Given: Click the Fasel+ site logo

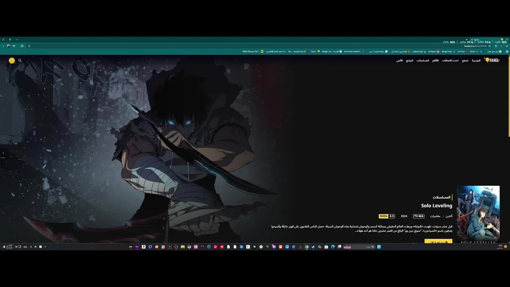Looking at the screenshot, I should (492, 60).
